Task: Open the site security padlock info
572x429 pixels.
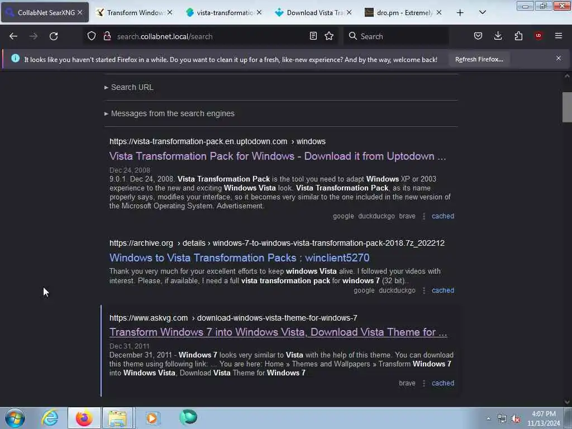Action: (x=107, y=36)
